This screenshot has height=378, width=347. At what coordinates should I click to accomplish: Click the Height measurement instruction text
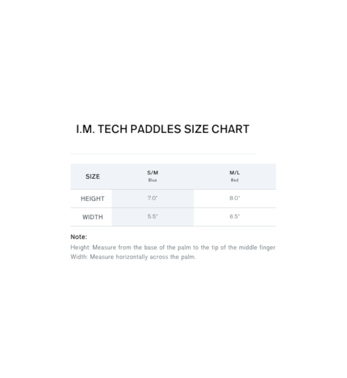(x=173, y=247)
